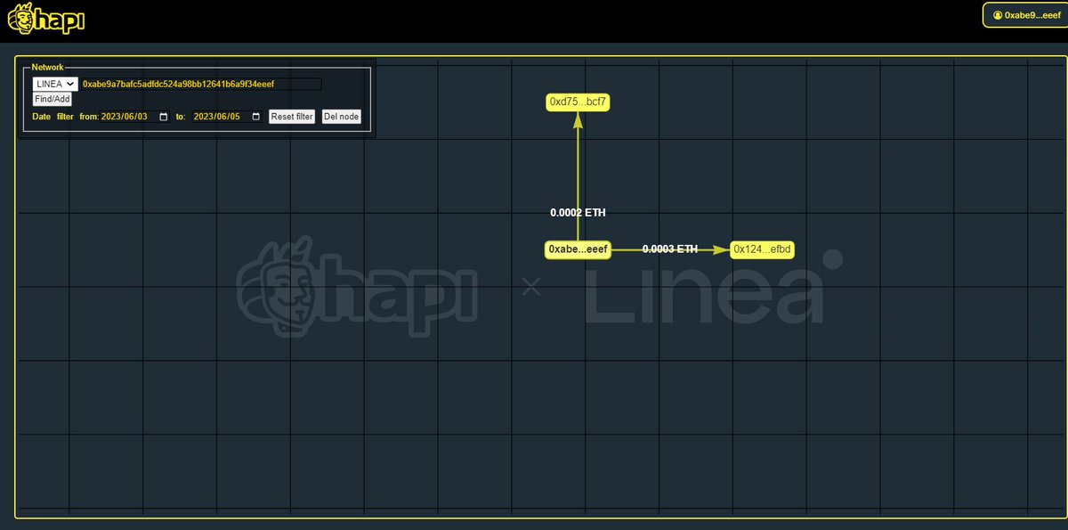Open the from date calendar picker icon
The width and height of the screenshot is (1068, 530).
point(163,117)
